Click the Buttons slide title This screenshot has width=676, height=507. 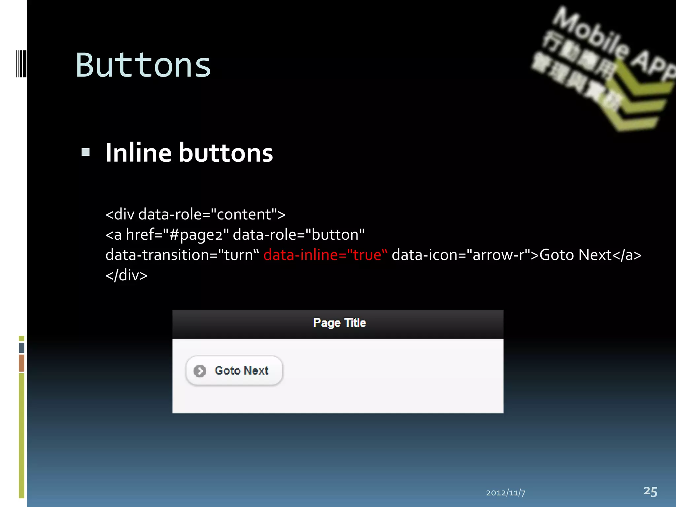[x=143, y=65]
